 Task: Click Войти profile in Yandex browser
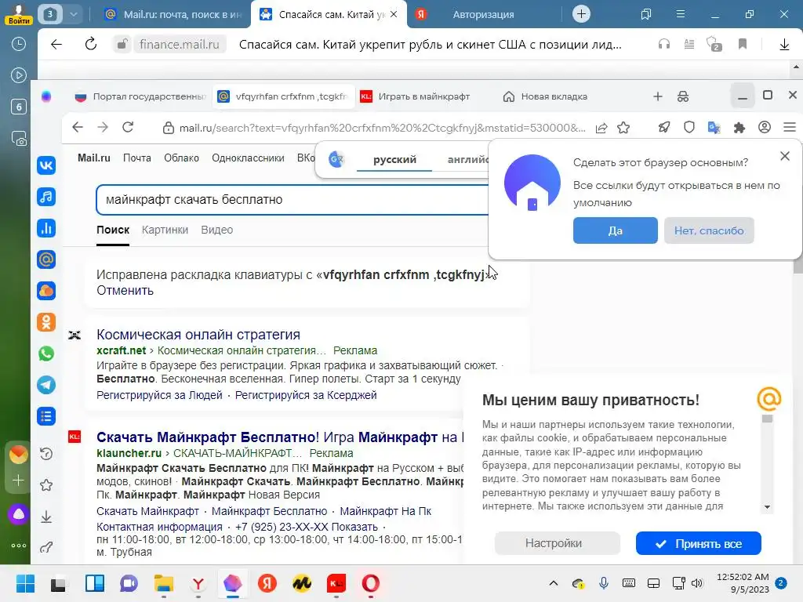[19, 14]
